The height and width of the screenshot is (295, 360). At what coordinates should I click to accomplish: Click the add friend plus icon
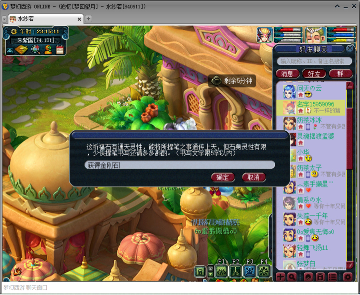[x=280, y=277]
